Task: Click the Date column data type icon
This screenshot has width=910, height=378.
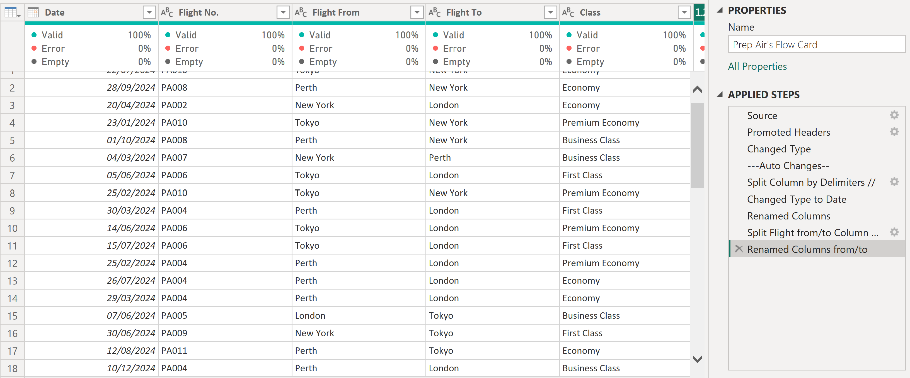Action: click(33, 13)
